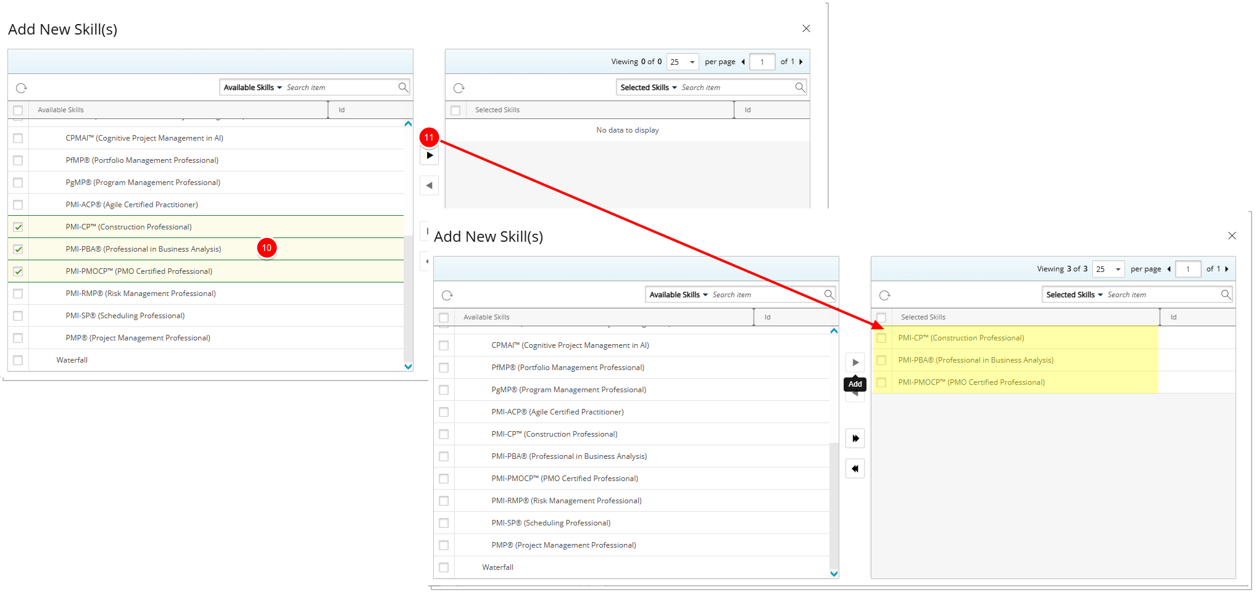Click the right-arrow button directly above the Add tooltip
1259x597 pixels.
click(x=855, y=363)
